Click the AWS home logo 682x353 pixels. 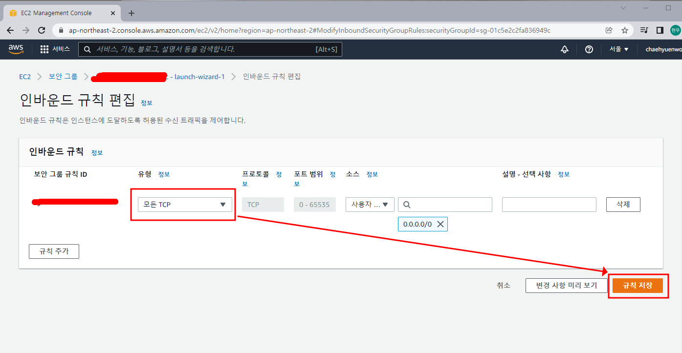[x=16, y=49]
